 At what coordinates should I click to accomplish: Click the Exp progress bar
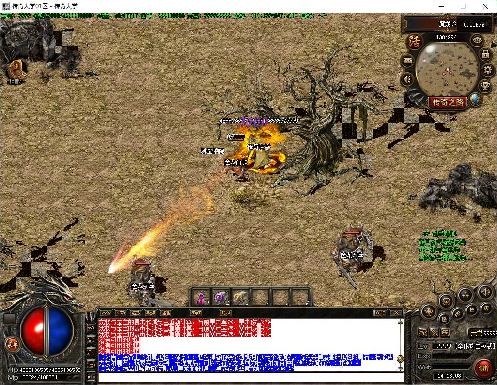[x=451, y=356]
